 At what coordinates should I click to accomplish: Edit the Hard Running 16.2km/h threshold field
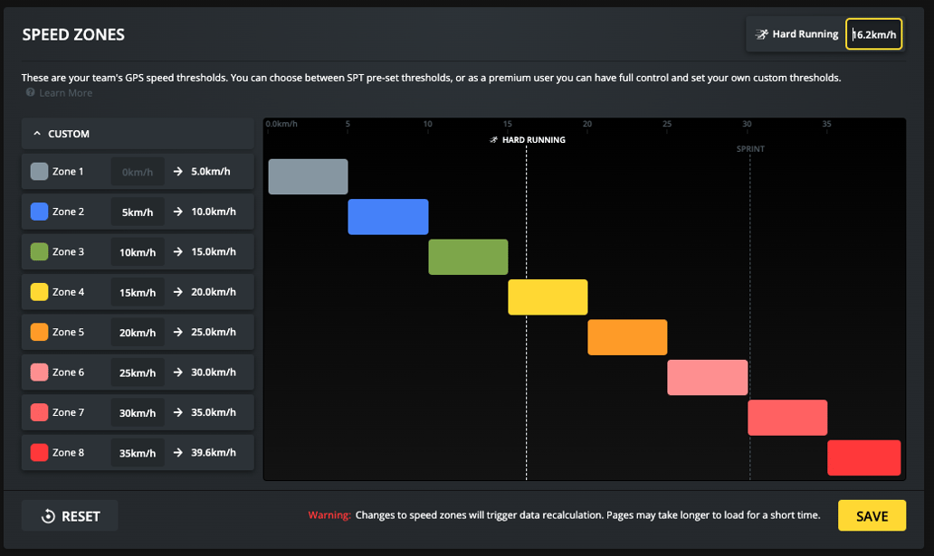point(874,34)
